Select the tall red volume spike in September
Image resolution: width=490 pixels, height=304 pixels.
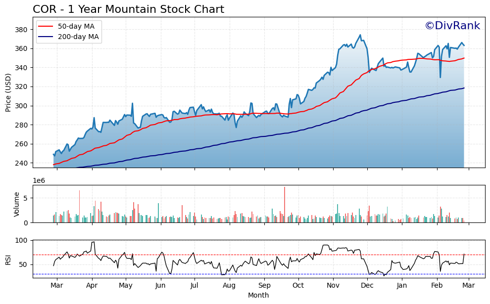tap(286, 203)
